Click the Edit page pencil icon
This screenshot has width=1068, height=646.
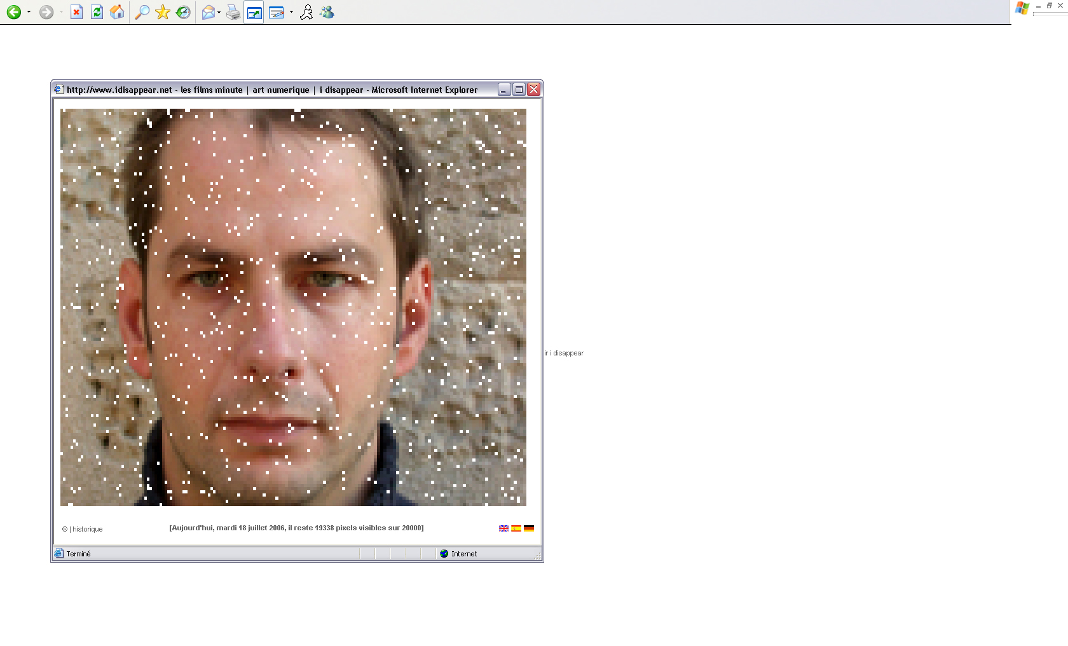tap(277, 12)
